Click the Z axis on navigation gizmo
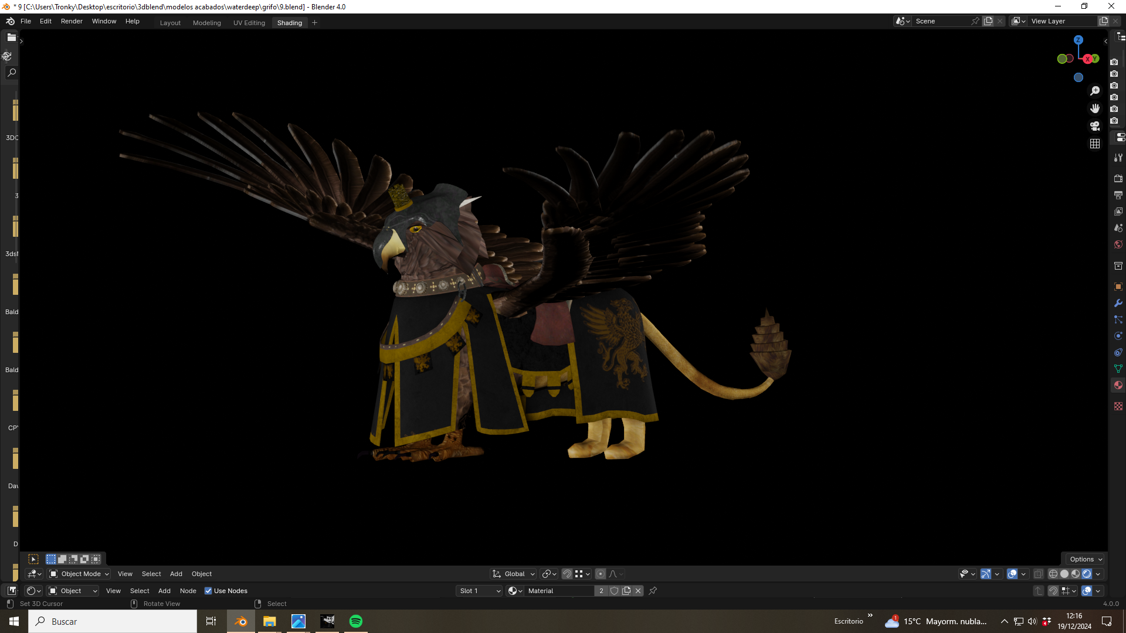Image resolution: width=1126 pixels, height=633 pixels. 1078,40
